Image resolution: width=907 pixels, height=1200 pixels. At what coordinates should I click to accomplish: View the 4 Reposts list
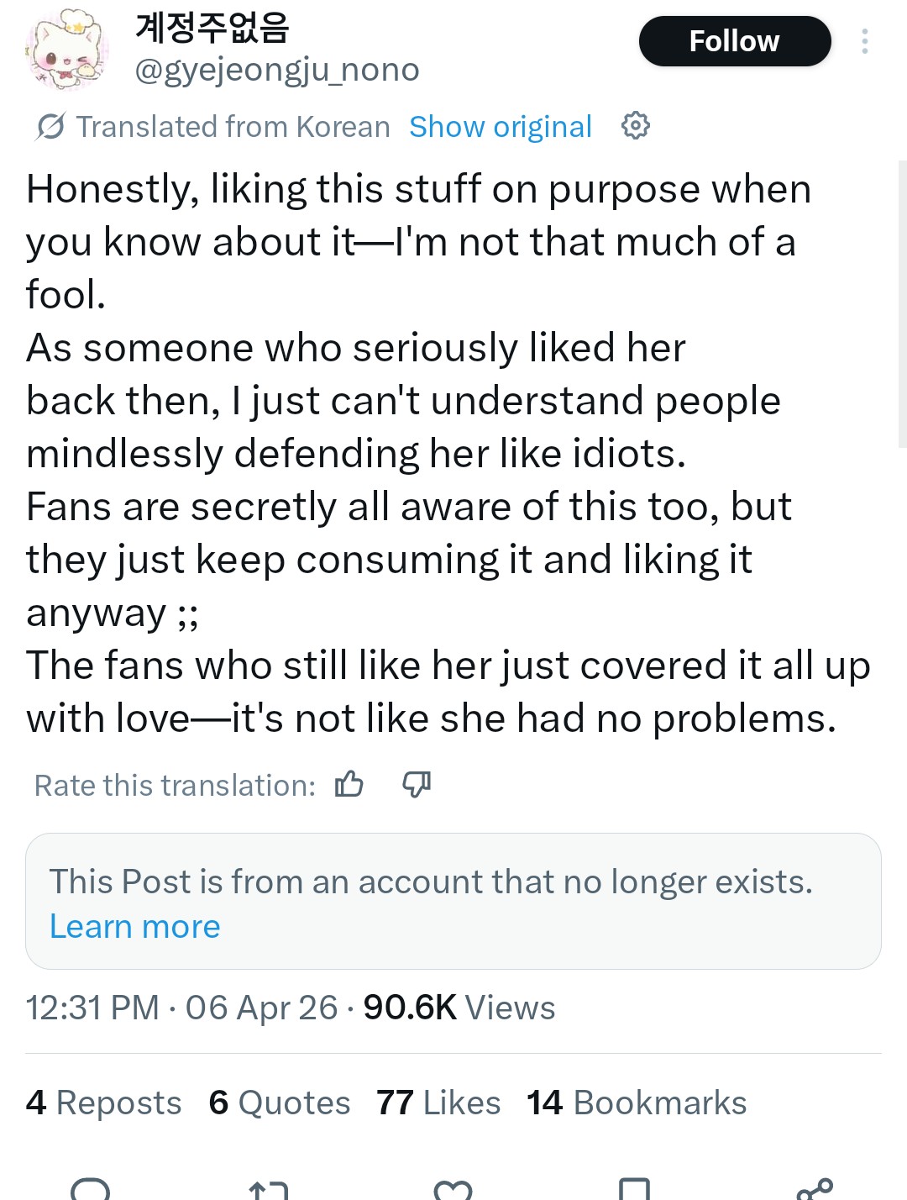click(104, 1103)
